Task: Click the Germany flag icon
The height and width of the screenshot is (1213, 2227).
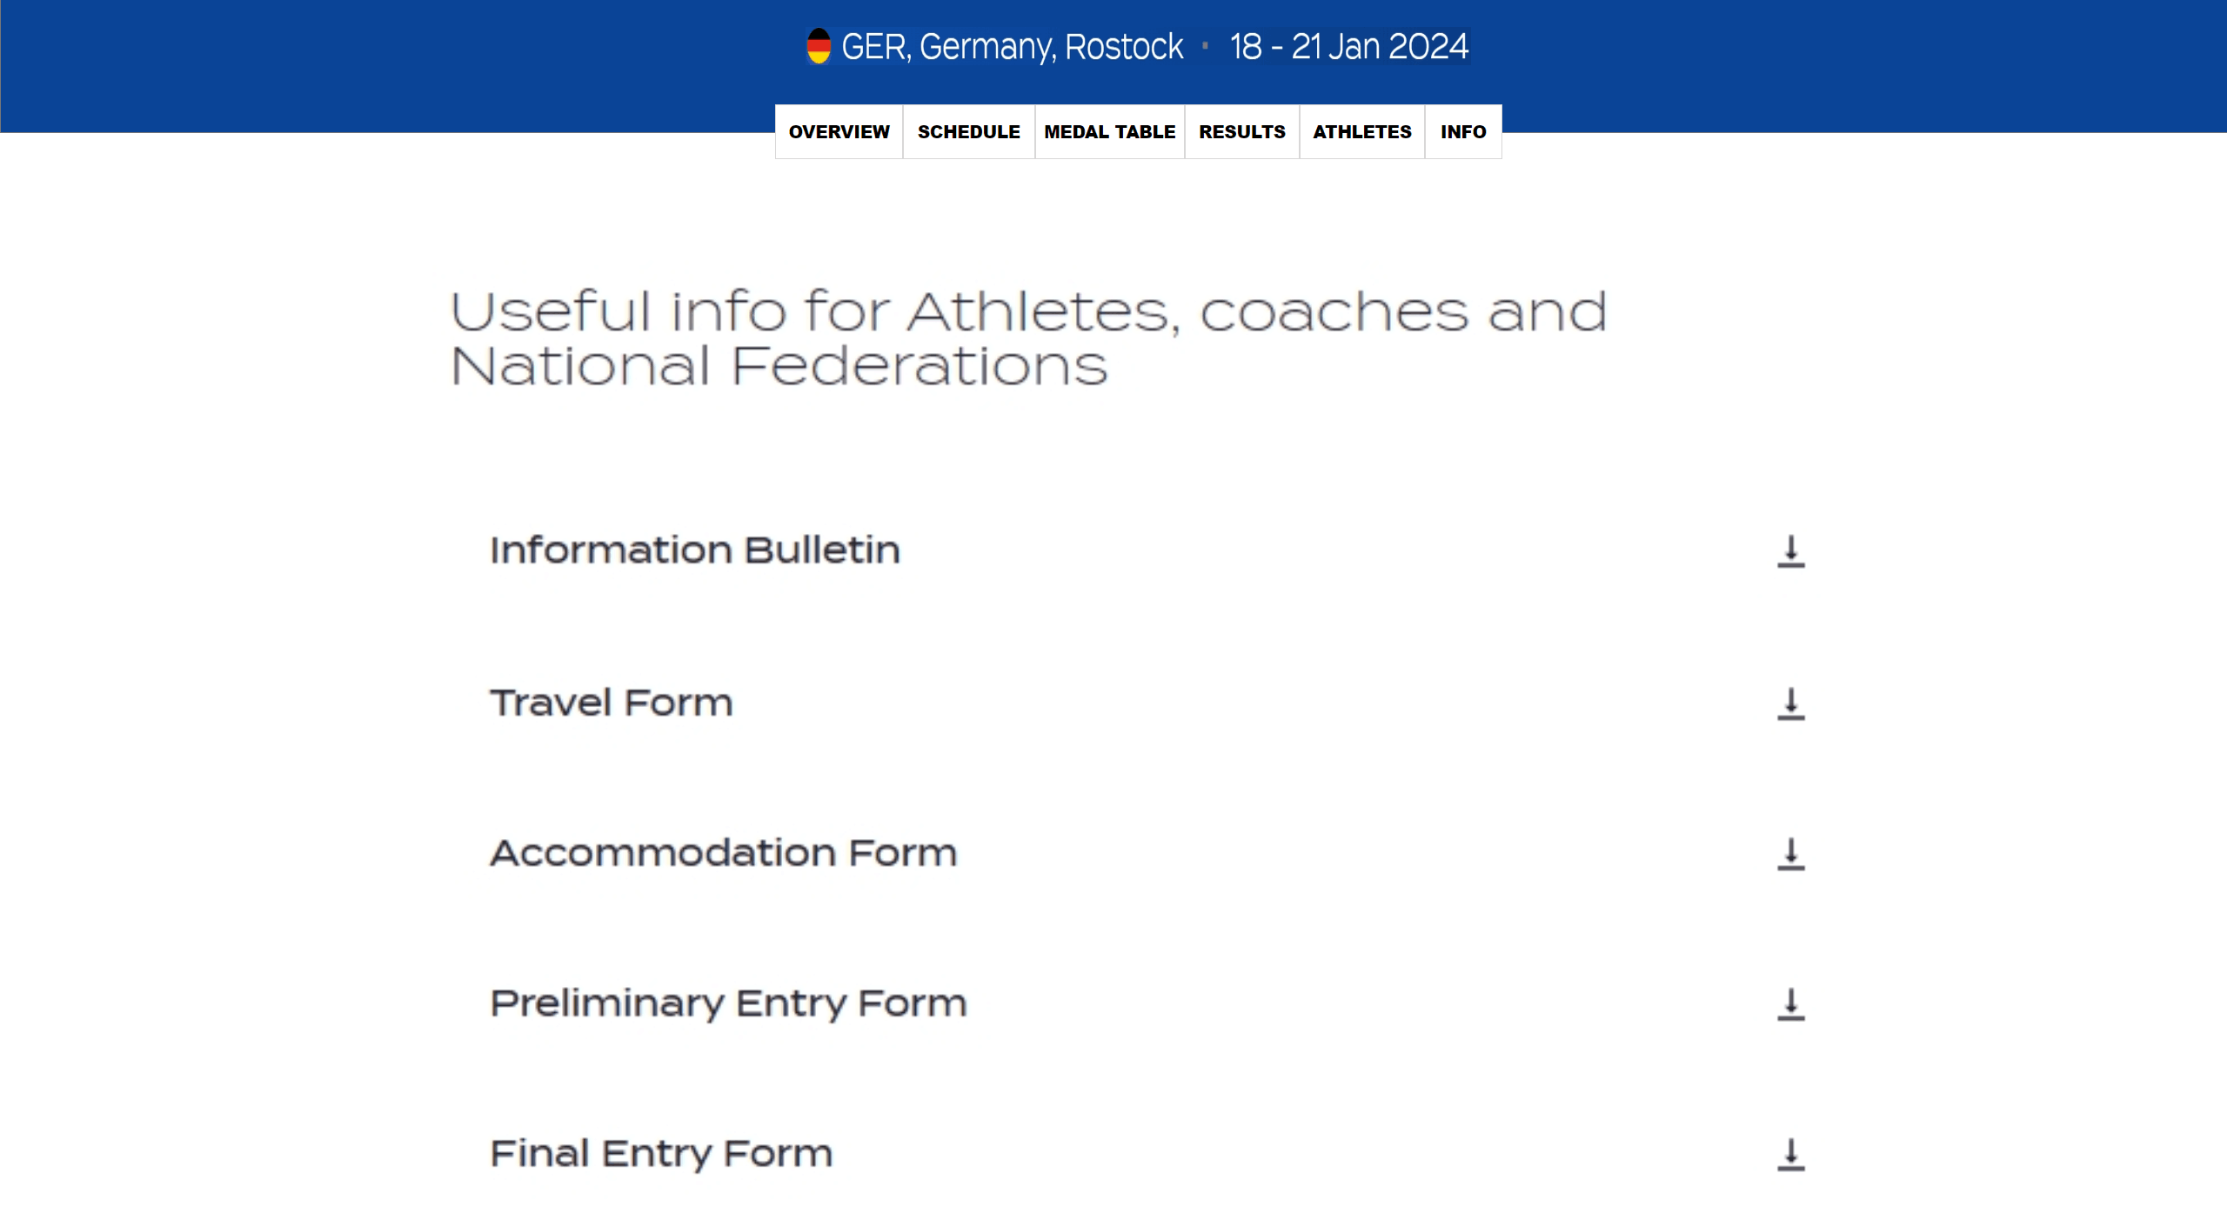Action: coord(818,46)
